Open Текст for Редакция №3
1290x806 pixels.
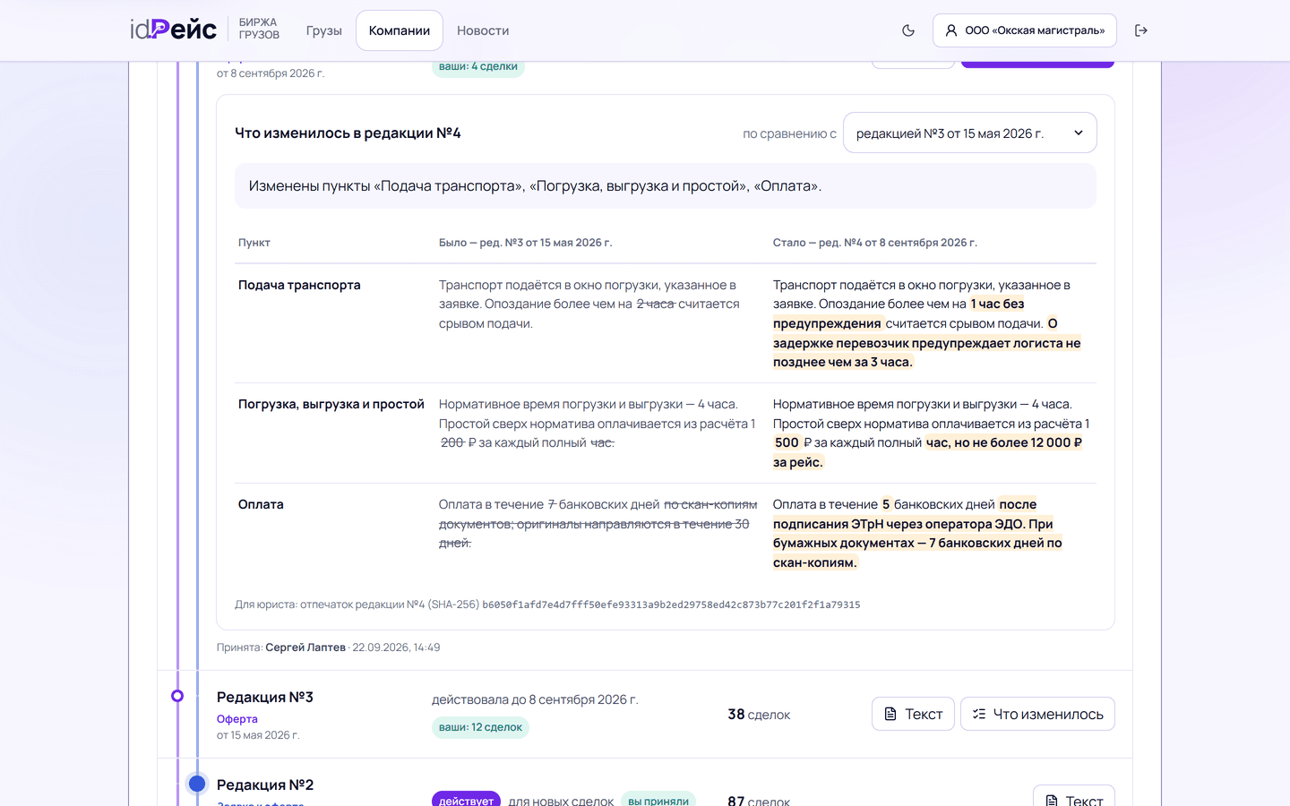[913, 714]
